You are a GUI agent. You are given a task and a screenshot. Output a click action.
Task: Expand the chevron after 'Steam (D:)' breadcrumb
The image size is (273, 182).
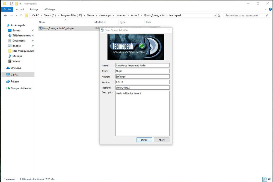[x=58, y=15]
